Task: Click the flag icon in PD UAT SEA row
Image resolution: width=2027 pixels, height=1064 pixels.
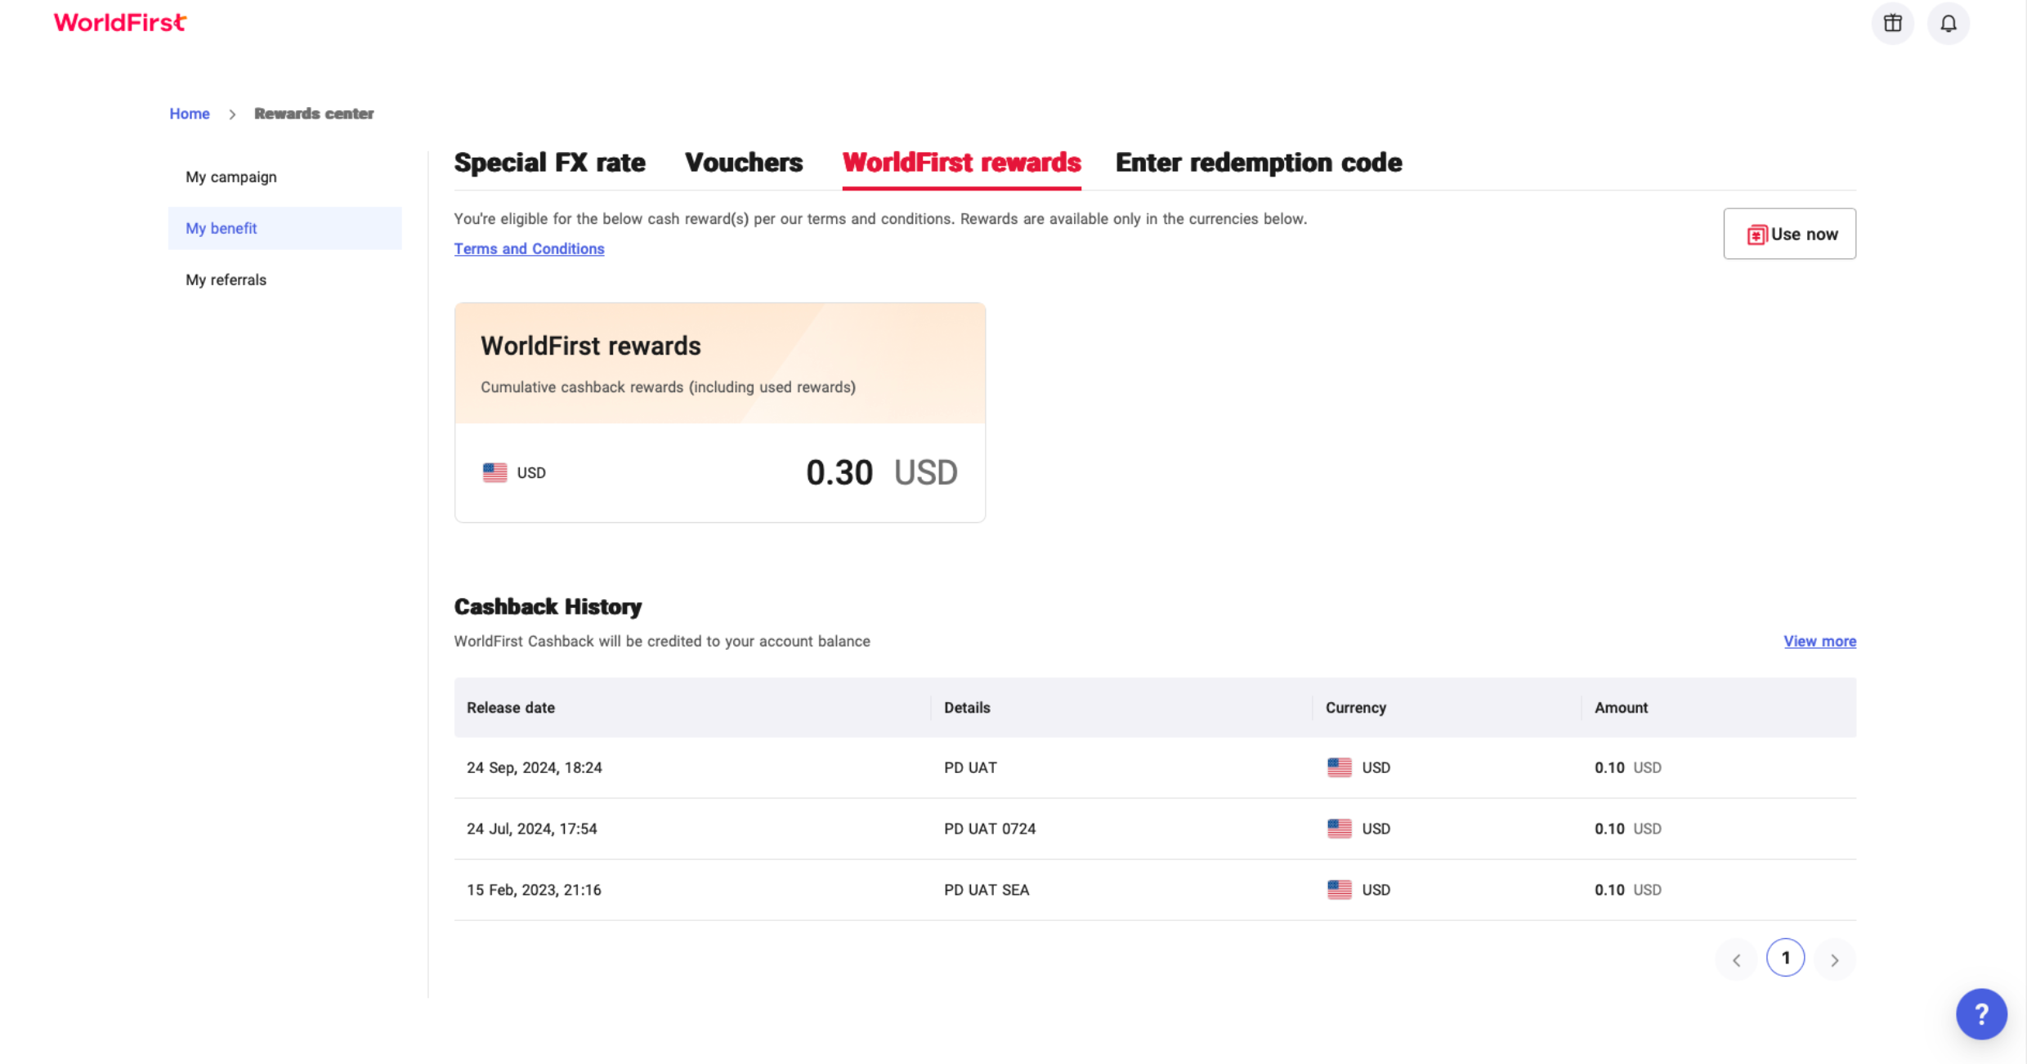Action: tap(1339, 890)
